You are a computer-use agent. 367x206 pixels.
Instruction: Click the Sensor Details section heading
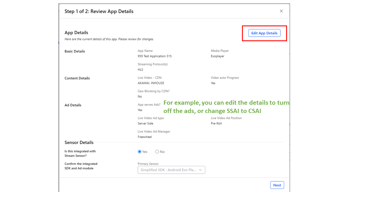(x=79, y=142)
